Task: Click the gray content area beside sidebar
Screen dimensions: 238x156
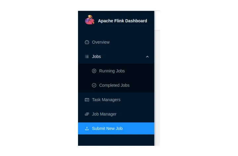Action: coord(157,88)
